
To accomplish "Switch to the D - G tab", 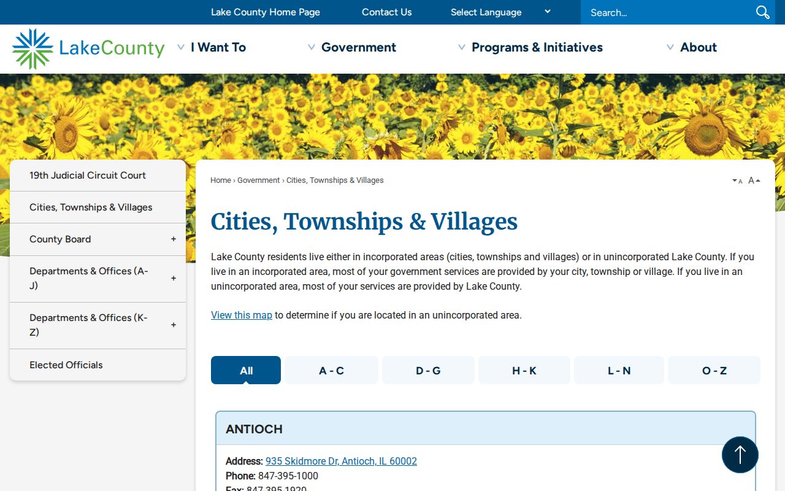I will coord(428,370).
